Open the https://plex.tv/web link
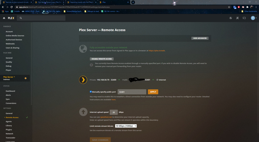259x142 pixels. point(157,51)
